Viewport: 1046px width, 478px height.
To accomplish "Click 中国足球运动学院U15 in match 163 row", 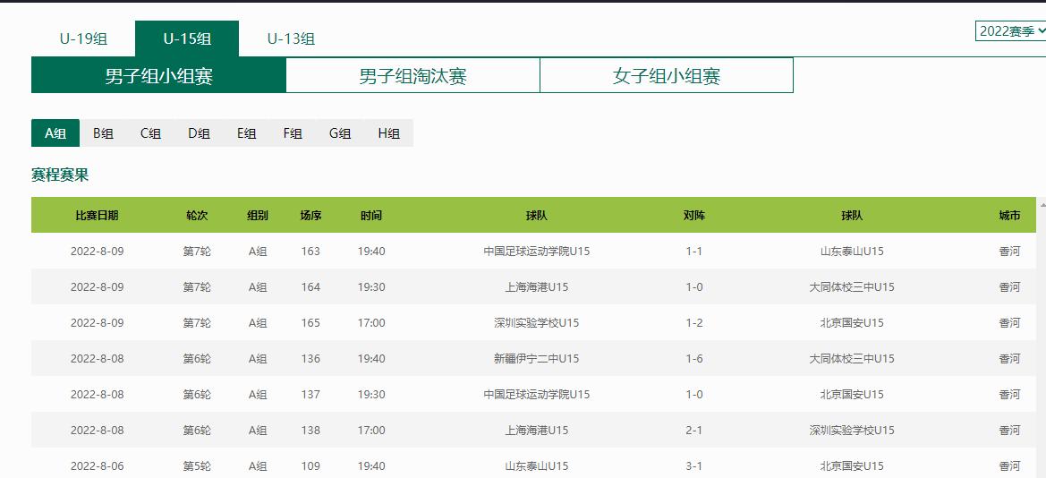I will tap(537, 251).
